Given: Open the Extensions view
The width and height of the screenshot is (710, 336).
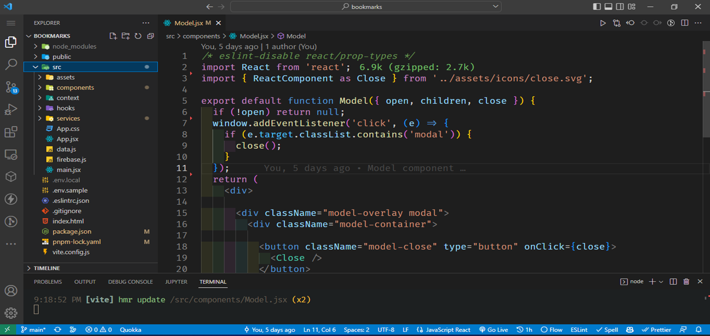Looking at the screenshot, I should tap(11, 132).
